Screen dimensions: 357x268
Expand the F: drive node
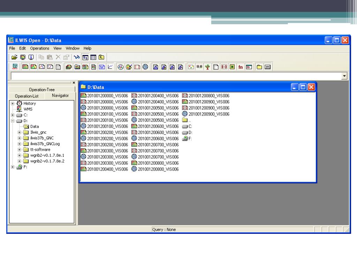pos(13,167)
